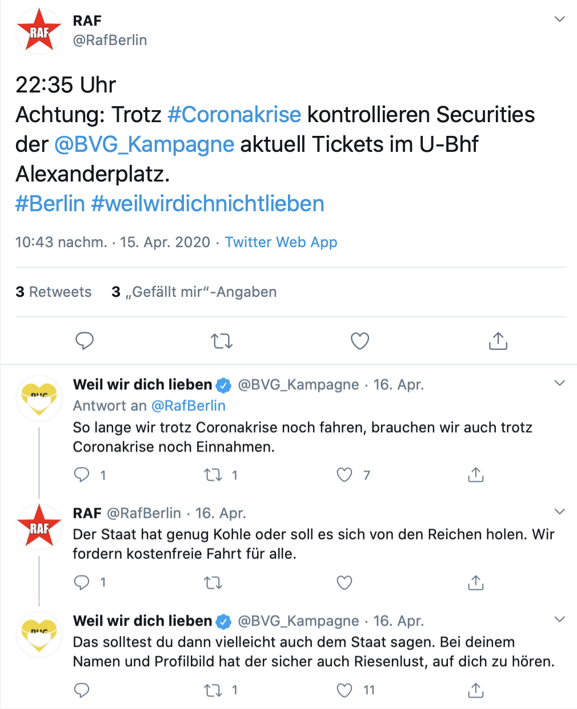The height and width of the screenshot is (709, 577).
Task: View the 3 Retweets list
Action: (54, 292)
